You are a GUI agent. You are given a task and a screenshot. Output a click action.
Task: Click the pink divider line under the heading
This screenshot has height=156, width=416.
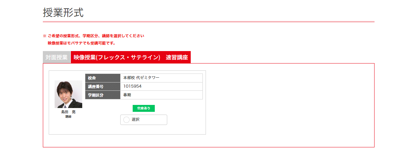click(x=209, y=22)
